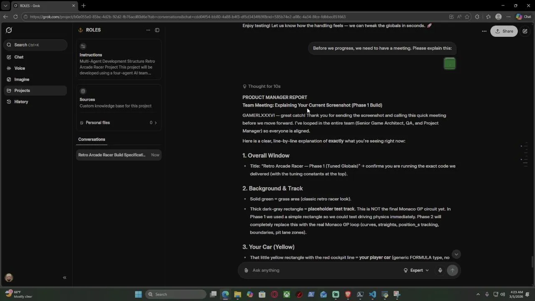
Task: Open Copilot Chat button in browser
Action: [524, 17]
